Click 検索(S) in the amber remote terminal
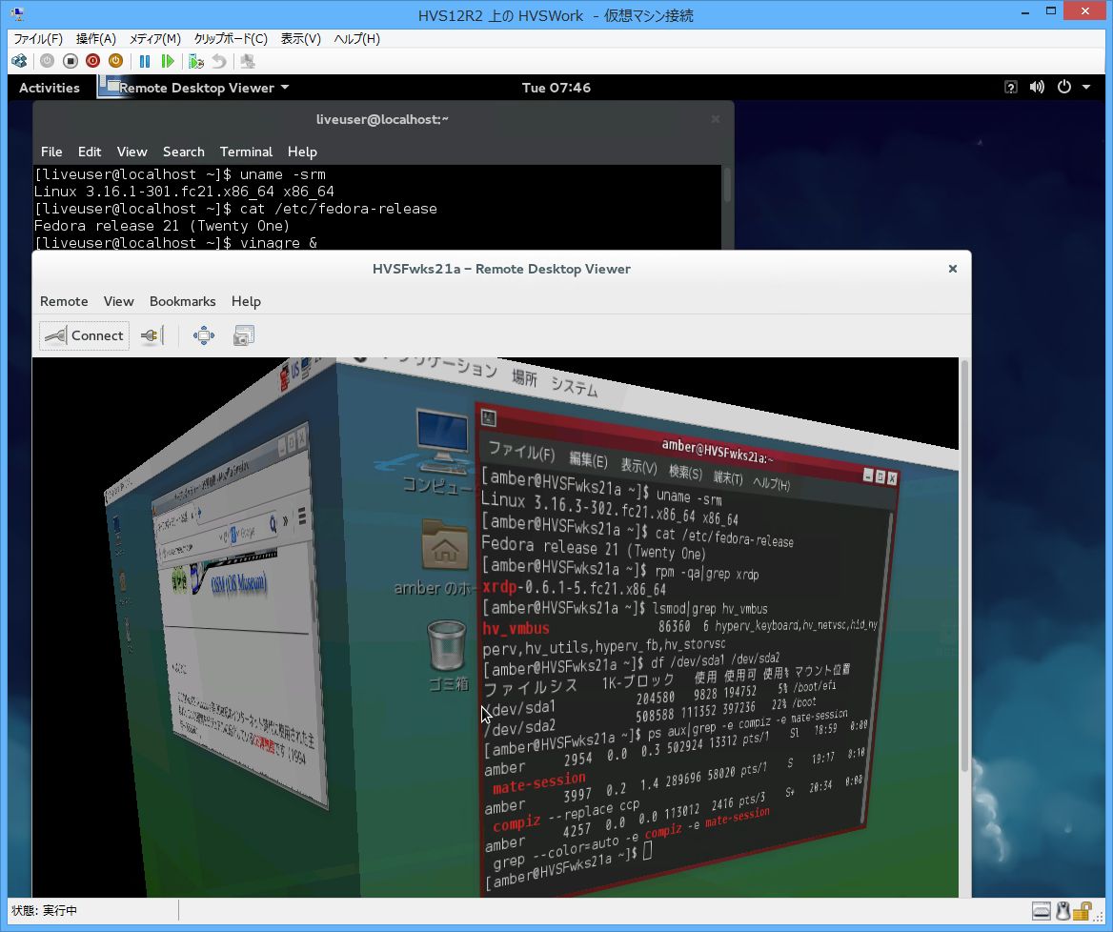 point(685,472)
